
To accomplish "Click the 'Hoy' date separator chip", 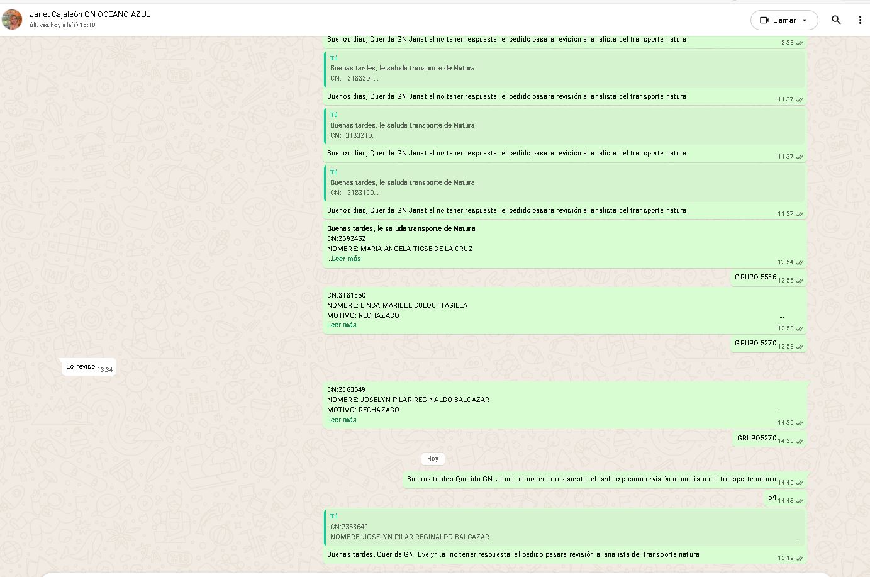I will click(x=433, y=459).
